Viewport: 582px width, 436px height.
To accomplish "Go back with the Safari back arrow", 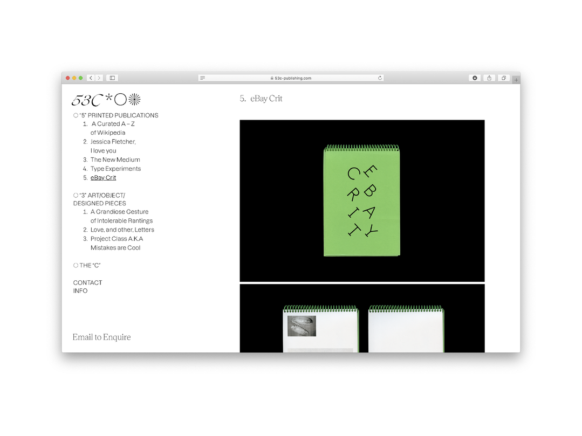I will coord(91,78).
